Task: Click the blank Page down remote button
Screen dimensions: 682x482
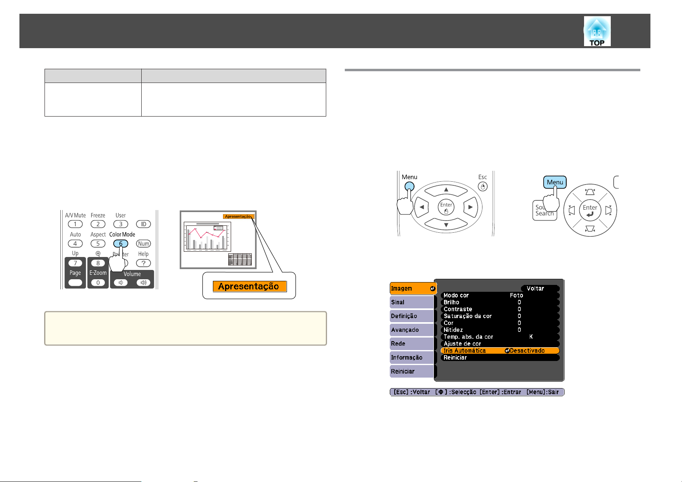Action: point(75,282)
